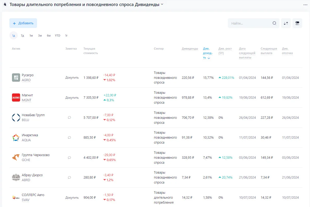Select the YTD period tab
The width and height of the screenshot is (310, 207).
pyautogui.click(x=58, y=36)
